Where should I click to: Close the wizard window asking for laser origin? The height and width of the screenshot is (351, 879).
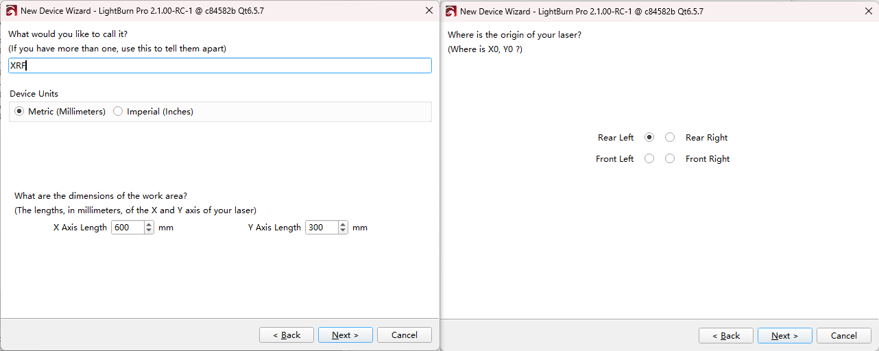pos(869,11)
